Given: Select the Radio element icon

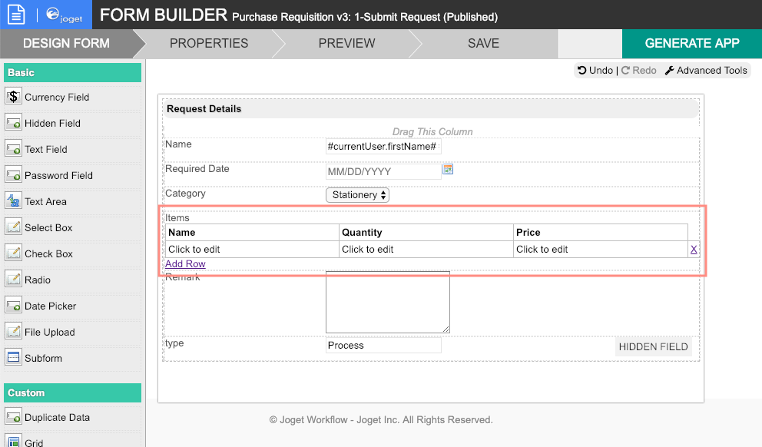Looking at the screenshot, I should coord(13,280).
